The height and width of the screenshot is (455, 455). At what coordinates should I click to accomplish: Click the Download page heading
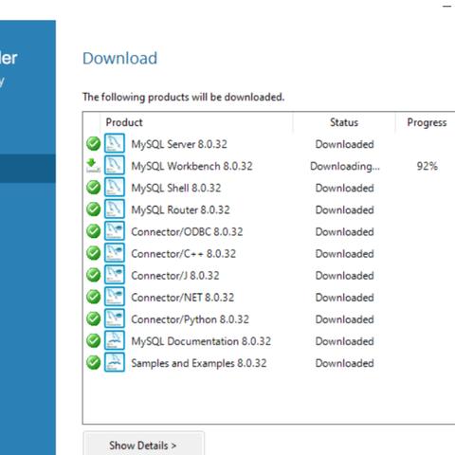click(x=119, y=58)
